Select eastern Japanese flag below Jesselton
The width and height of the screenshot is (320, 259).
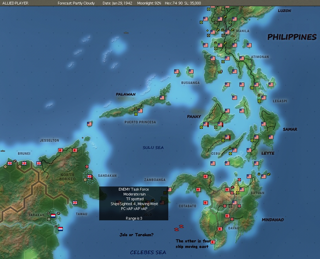coord(75,150)
